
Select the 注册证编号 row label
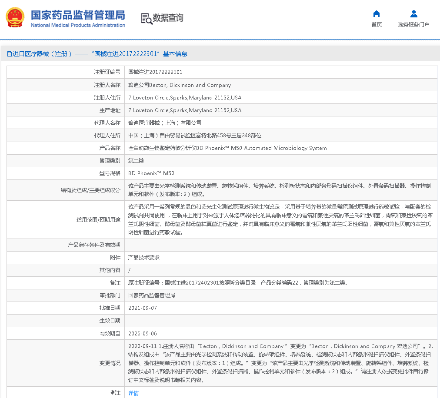(x=107, y=72)
